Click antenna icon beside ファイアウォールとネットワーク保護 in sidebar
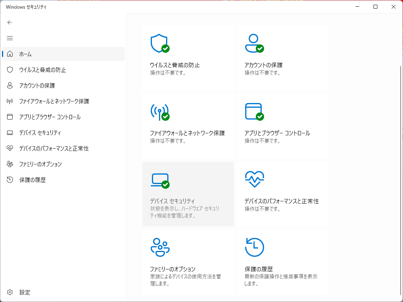Viewport: 403px width, 302px height. coord(10,101)
